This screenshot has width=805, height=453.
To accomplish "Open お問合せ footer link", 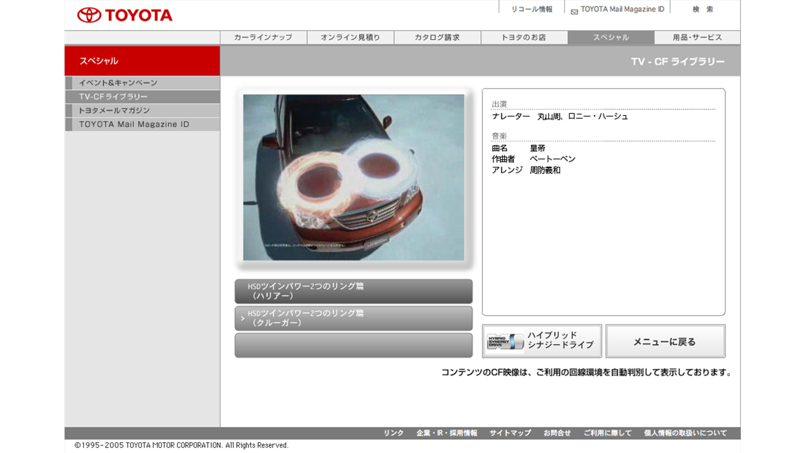I will 557,433.
